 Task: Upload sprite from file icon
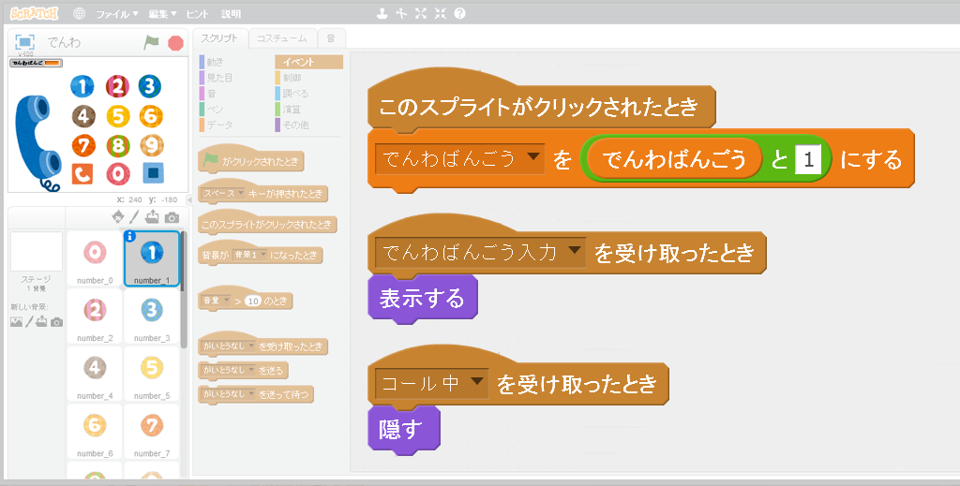[152, 216]
